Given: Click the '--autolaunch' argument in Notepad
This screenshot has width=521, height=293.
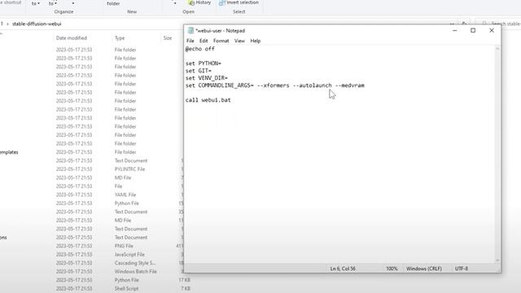Looking at the screenshot, I should point(313,85).
